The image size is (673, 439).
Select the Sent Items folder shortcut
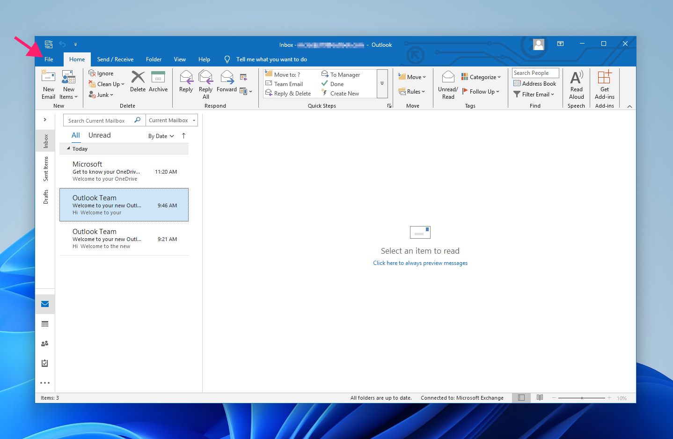pyautogui.click(x=45, y=168)
